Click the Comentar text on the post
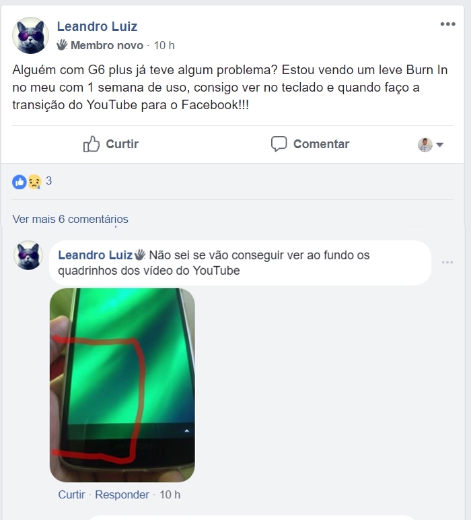This screenshot has width=471, height=520. pyautogui.click(x=321, y=144)
